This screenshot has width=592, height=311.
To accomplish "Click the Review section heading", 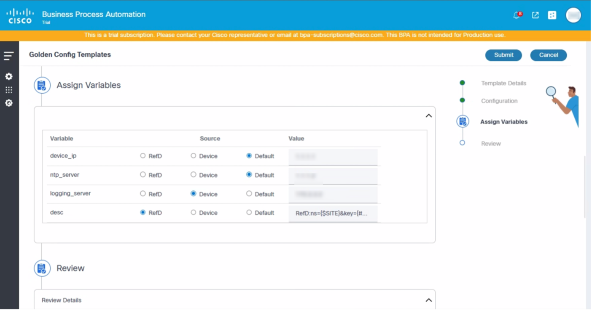I will pyautogui.click(x=70, y=268).
